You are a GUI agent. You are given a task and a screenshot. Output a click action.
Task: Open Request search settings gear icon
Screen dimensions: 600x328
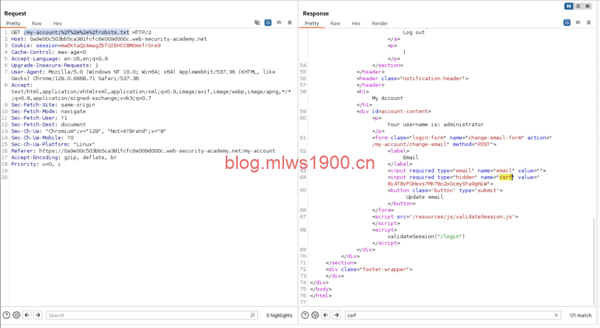16,315
